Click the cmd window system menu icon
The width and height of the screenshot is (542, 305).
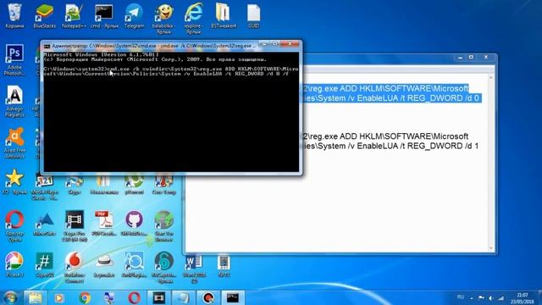tap(47, 46)
